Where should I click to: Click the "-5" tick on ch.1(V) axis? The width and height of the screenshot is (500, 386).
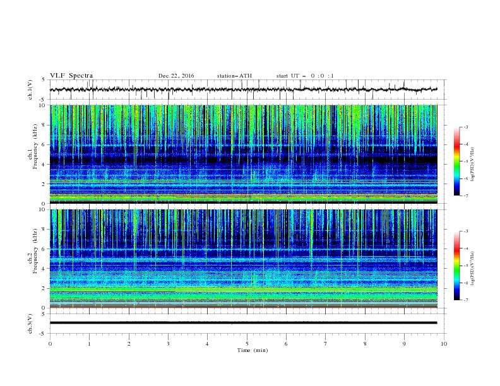point(42,100)
